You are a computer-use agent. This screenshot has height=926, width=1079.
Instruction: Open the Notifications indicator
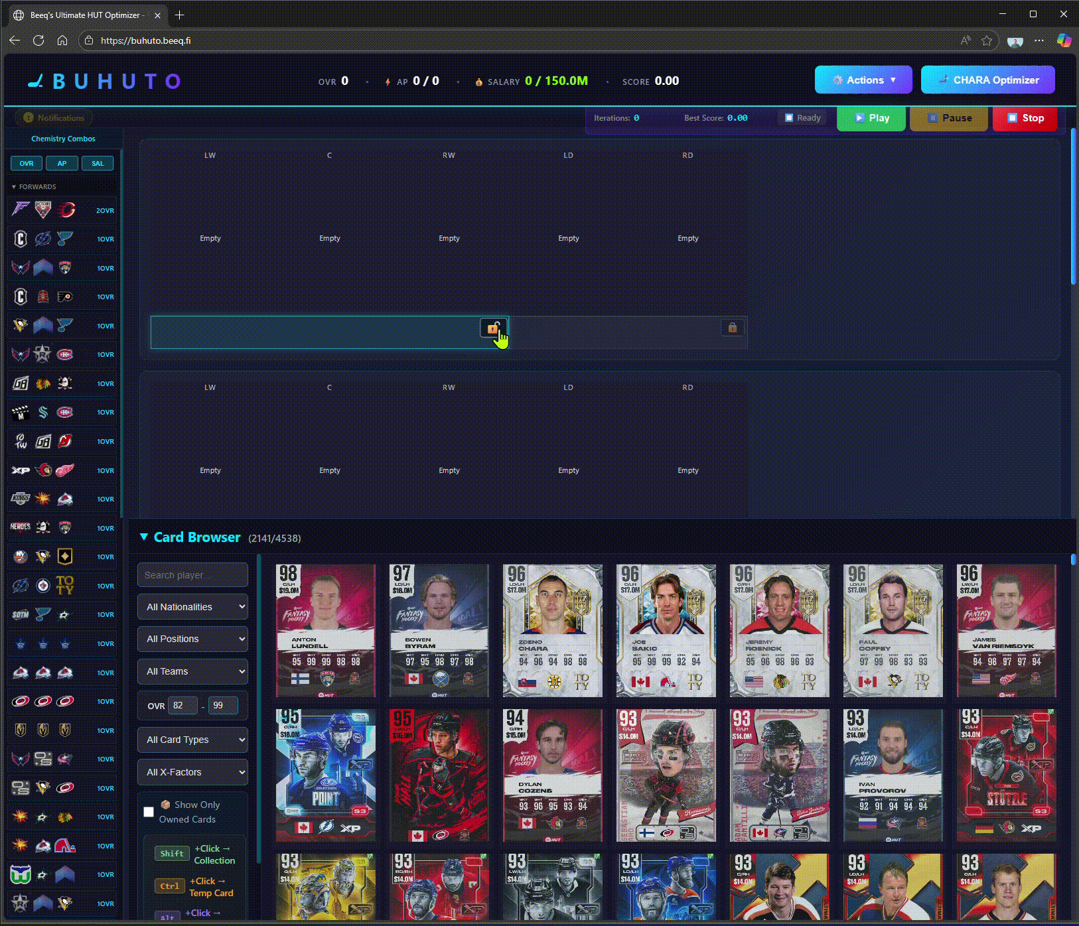click(x=54, y=118)
